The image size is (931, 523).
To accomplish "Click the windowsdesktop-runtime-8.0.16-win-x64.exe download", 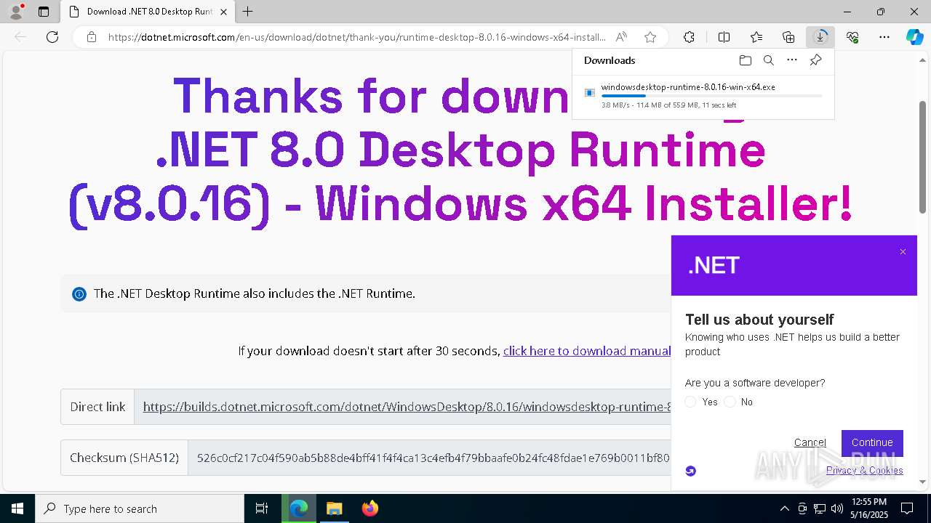I will tap(688, 87).
